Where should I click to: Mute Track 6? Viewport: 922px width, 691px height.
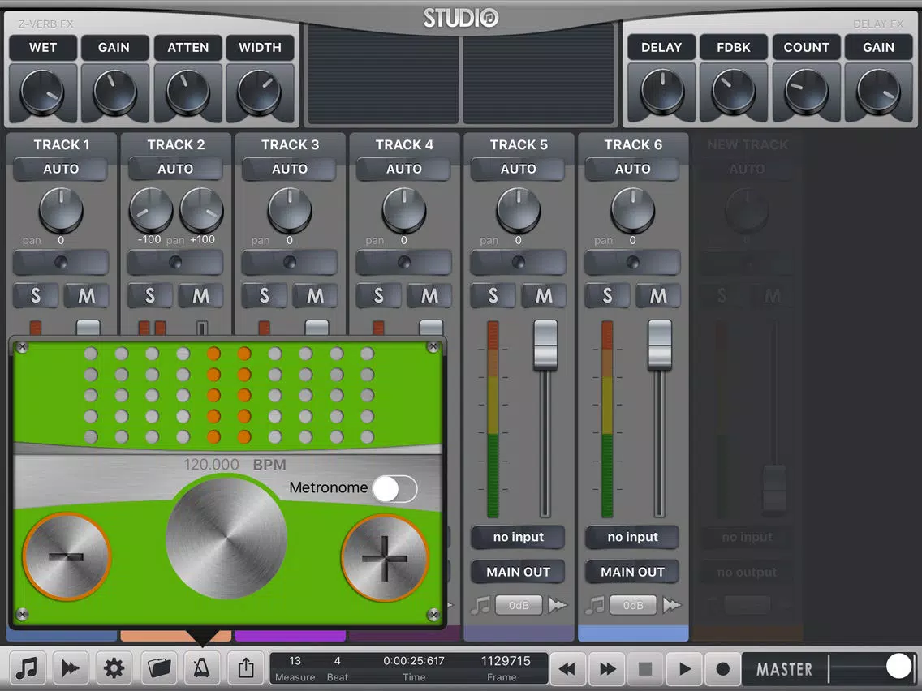click(x=658, y=295)
